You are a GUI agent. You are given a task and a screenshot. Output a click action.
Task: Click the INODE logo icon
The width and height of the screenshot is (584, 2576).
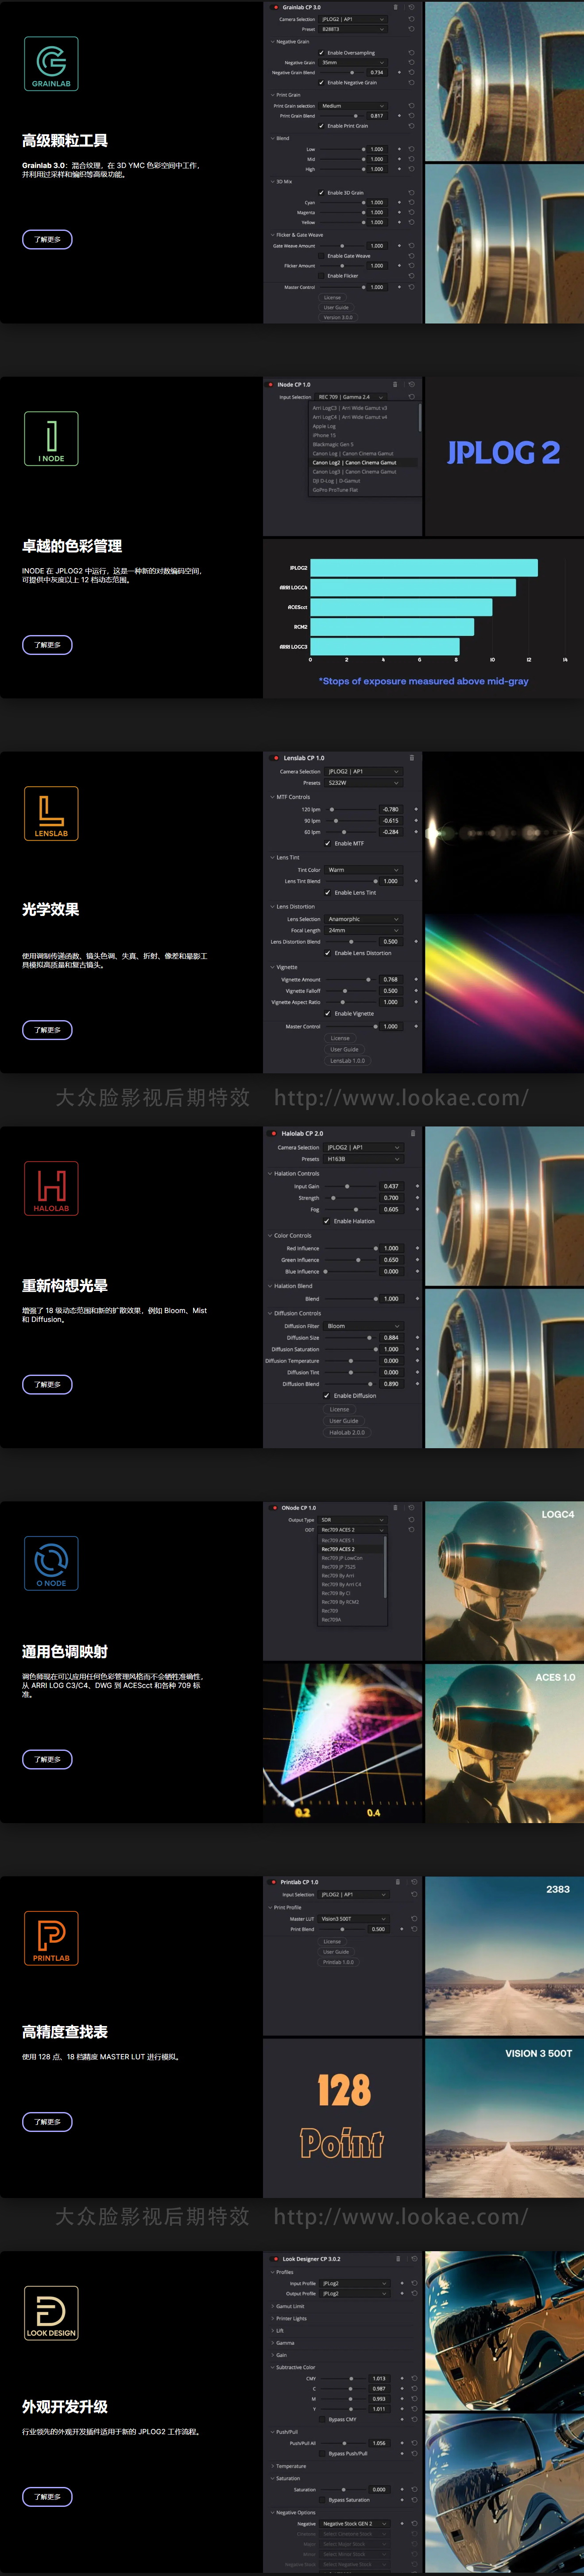[x=51, y=438]
